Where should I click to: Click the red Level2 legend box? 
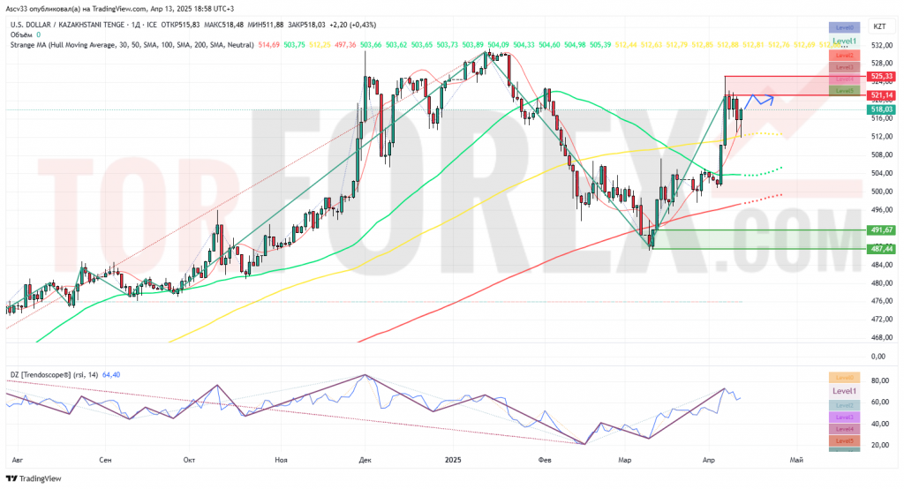[x=844, y=56]
